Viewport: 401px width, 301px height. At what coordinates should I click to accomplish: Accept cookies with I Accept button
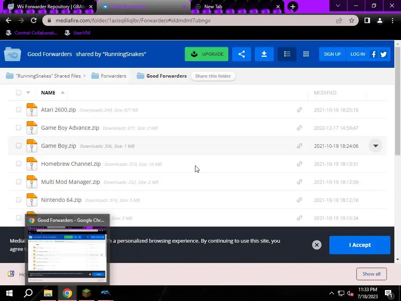tap(360, 245)
